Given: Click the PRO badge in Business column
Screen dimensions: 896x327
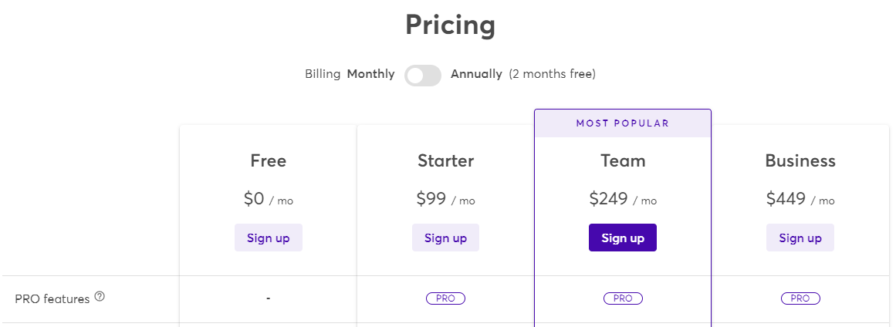Looking at the screenshot, I should 800,298.
